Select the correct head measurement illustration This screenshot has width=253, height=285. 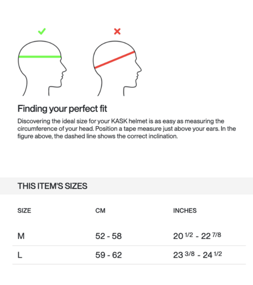tap(42, 68)
